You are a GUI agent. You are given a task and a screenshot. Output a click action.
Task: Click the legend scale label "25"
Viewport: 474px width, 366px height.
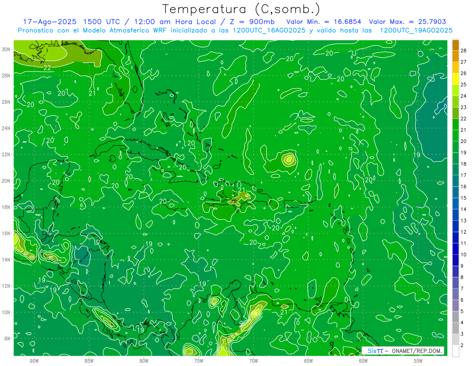pyautogui.click(x=464, y=84)
